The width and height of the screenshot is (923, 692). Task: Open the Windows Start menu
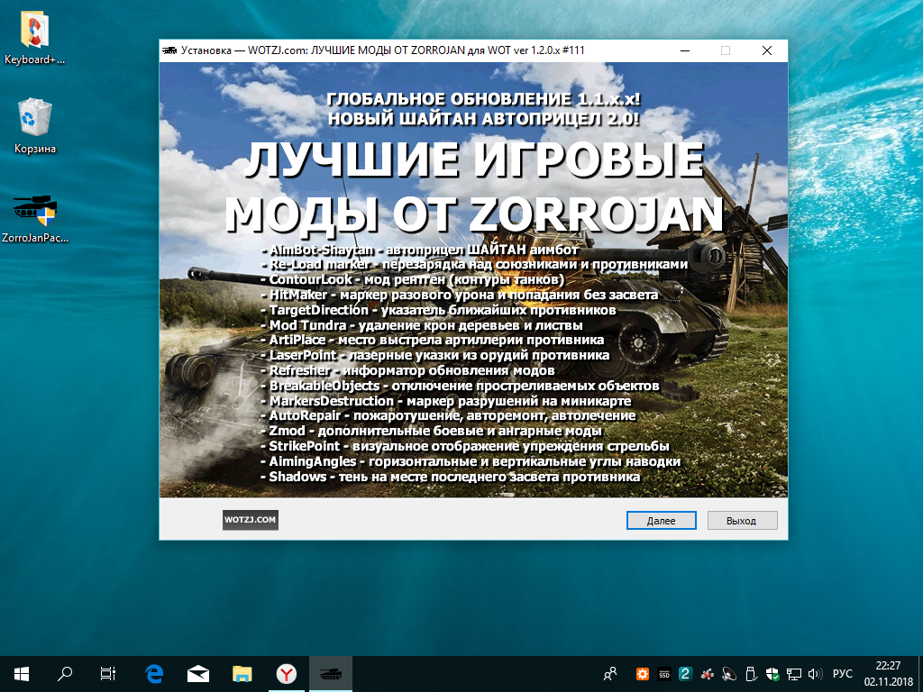[22, 674]
